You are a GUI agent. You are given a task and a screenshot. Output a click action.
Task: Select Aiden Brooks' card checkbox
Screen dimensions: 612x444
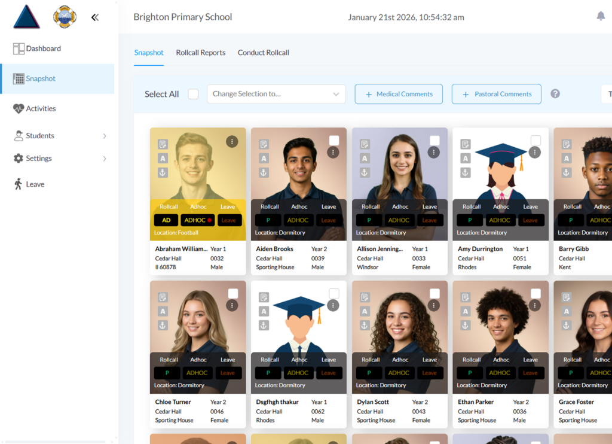click(x=334, y=140)
